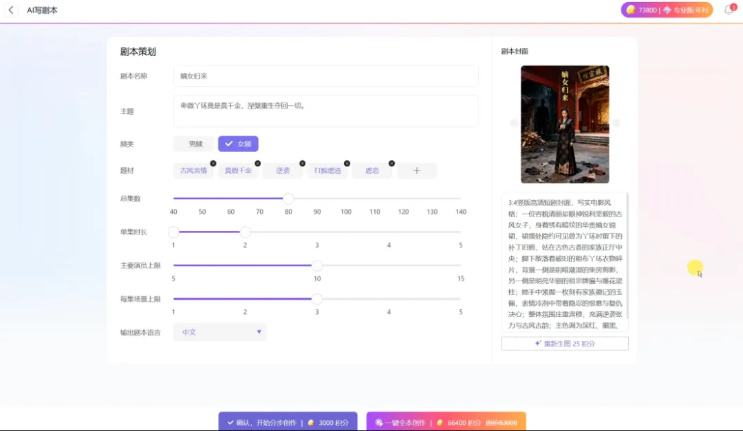Open the 73800 points balance badge

[x=667, y=10]
